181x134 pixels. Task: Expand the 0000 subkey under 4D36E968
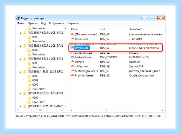click(x=25, y=50)
